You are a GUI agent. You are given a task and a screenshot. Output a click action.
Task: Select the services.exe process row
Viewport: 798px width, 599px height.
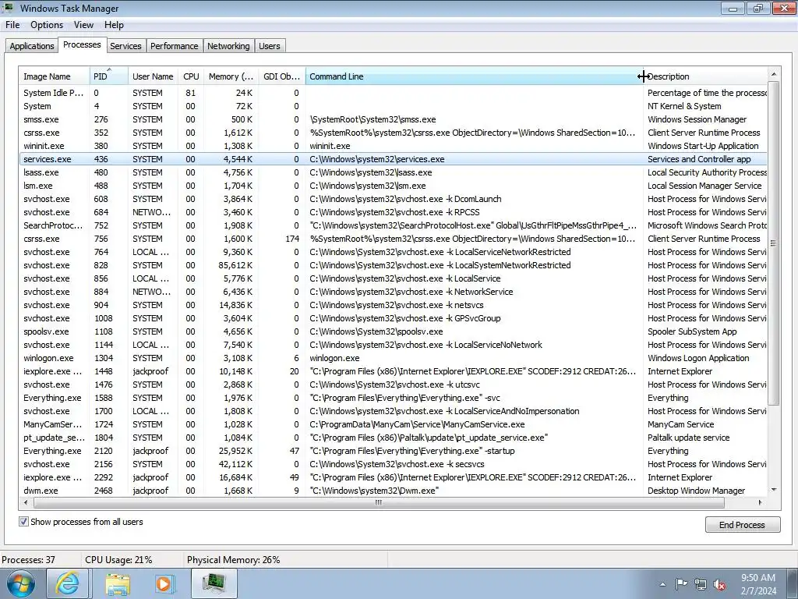393,159
